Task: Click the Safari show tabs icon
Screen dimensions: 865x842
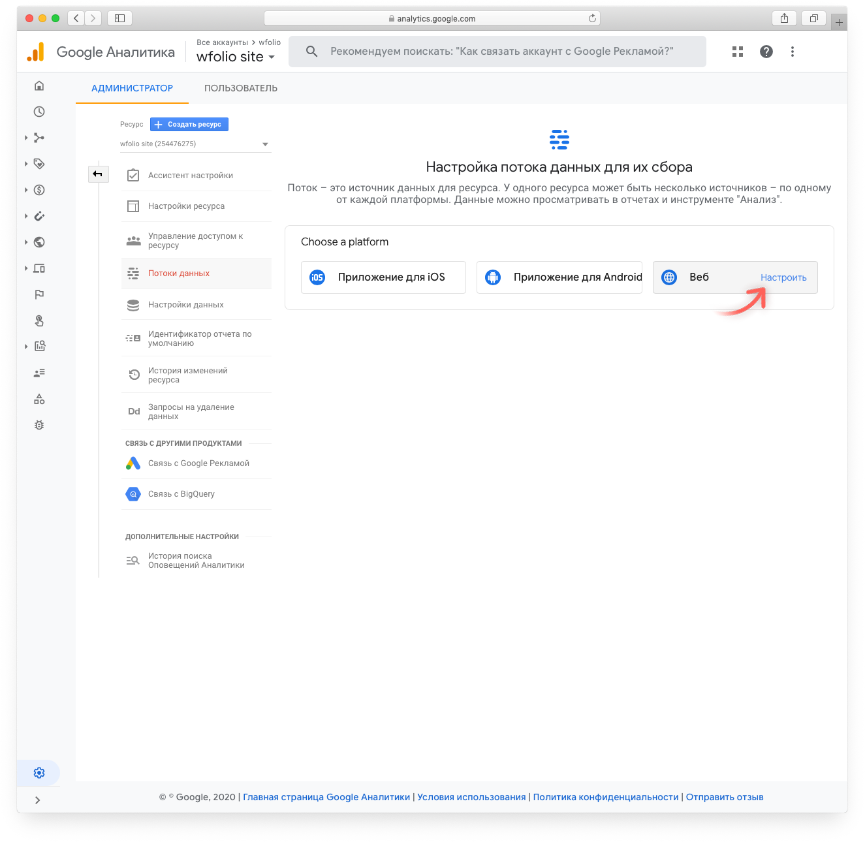Action: click(813, 18)
